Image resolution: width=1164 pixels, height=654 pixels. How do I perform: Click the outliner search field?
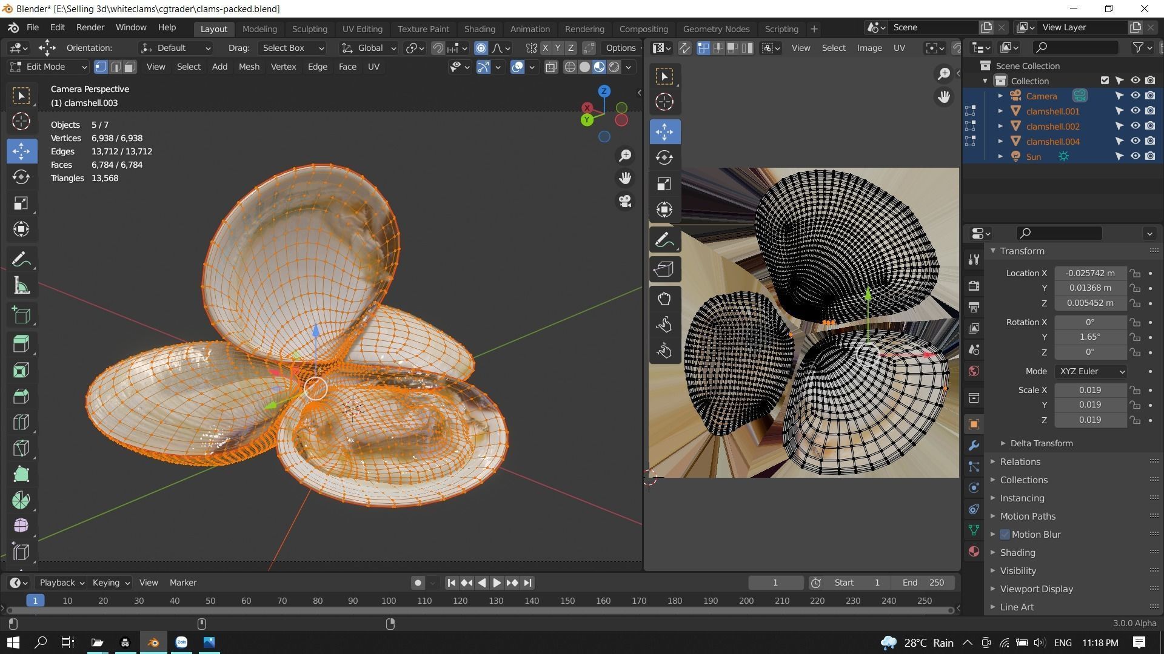[1075, 48]
